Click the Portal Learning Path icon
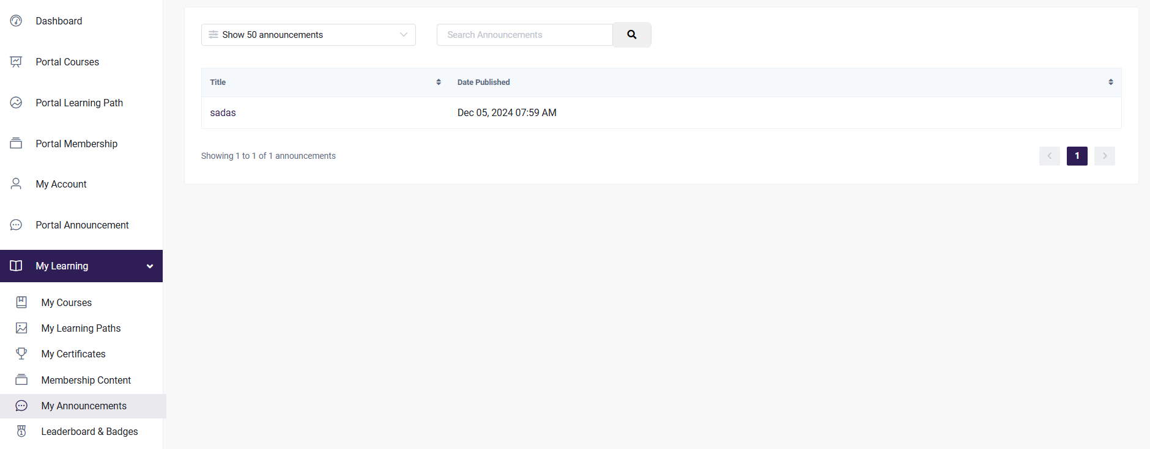 point(16,103)
